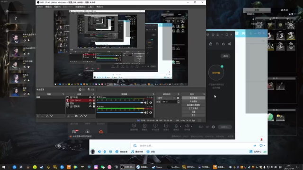Click the blue equalizer sliders icon in chat toolbar
The image size is (303, 170).
(x=110, y=152)
